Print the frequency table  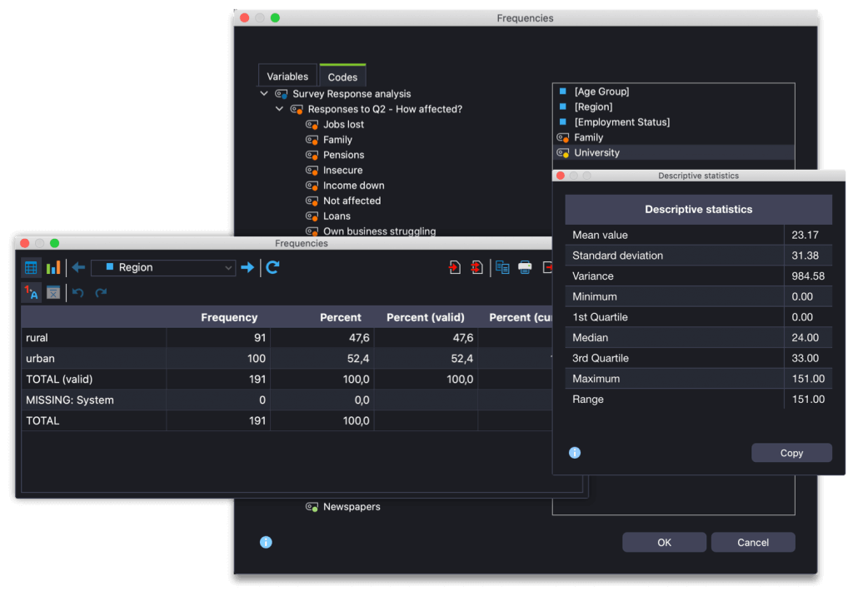point(524,267)
